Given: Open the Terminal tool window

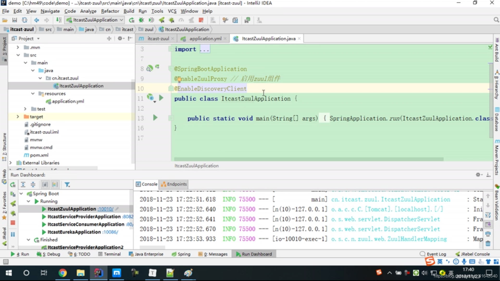Looking at the screenshot, I should 109,254.
